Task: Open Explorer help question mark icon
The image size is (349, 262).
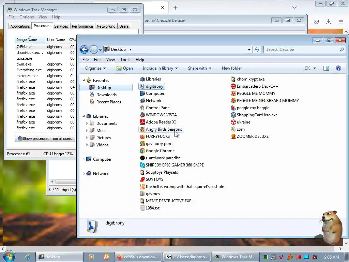Action: pyautogui.click(x=338, y=68)
